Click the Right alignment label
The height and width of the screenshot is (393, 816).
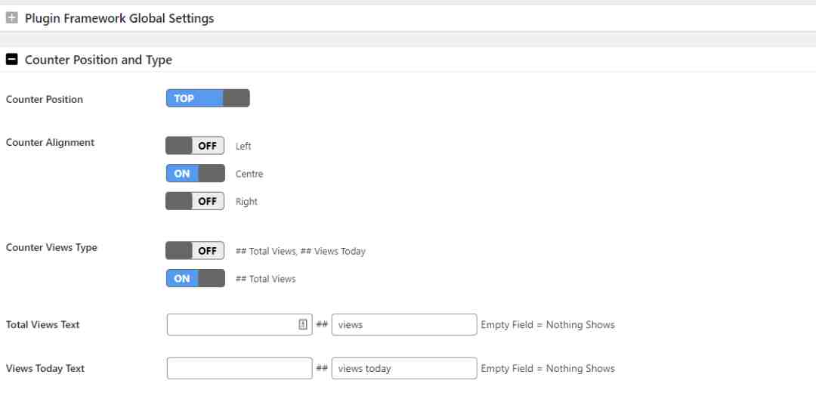[246, 202]
